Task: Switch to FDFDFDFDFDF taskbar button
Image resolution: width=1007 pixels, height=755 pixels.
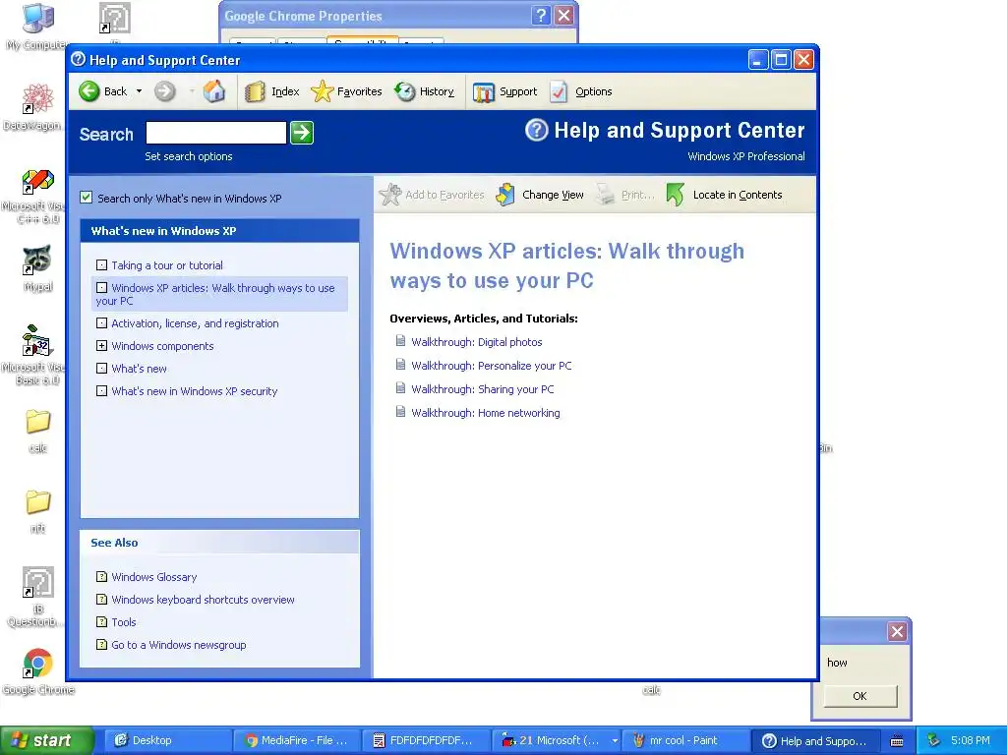Action: point(427,740)
